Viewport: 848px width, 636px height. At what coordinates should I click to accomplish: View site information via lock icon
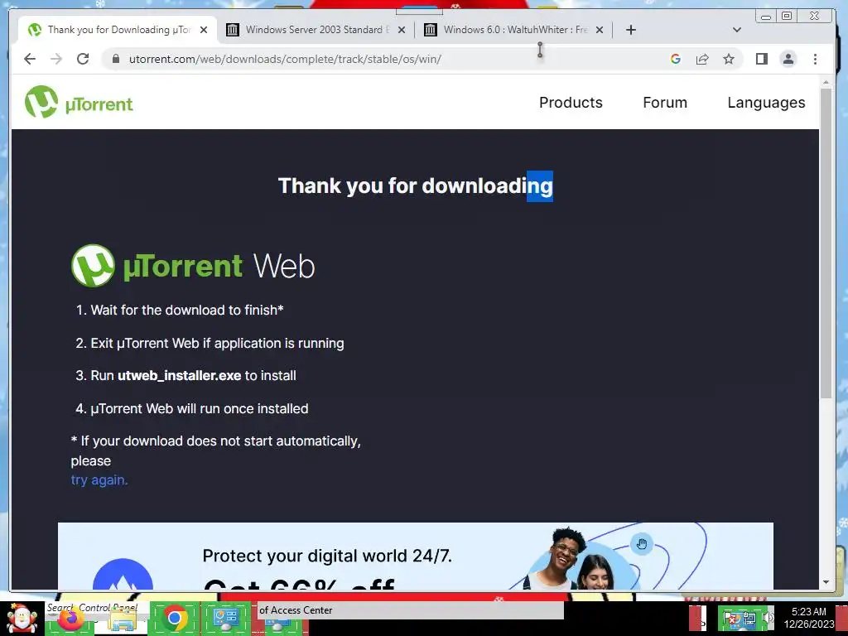tap(115, 59)
